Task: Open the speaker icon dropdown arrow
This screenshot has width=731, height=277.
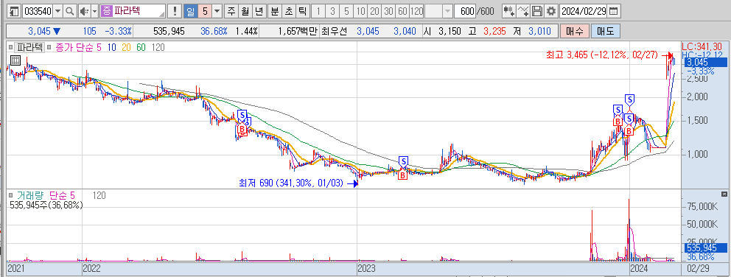Action: (94, 11)
